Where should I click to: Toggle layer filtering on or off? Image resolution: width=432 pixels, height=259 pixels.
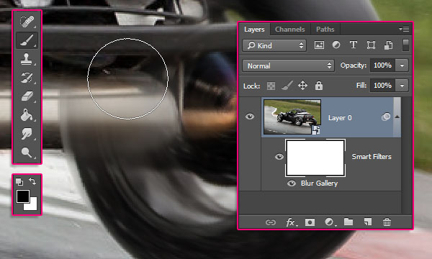pos(405,45)
